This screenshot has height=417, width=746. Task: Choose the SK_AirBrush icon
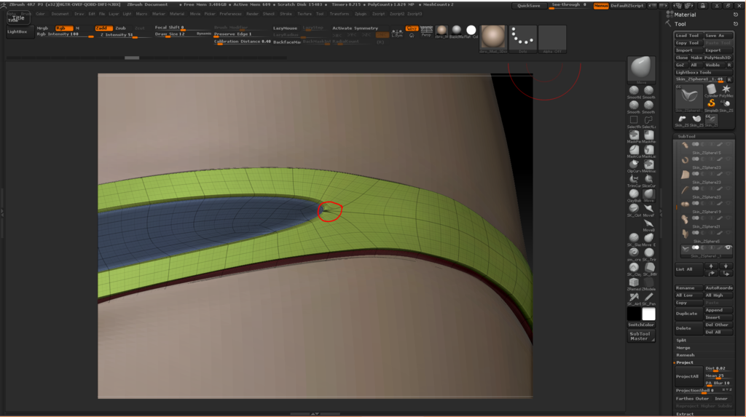634,298
